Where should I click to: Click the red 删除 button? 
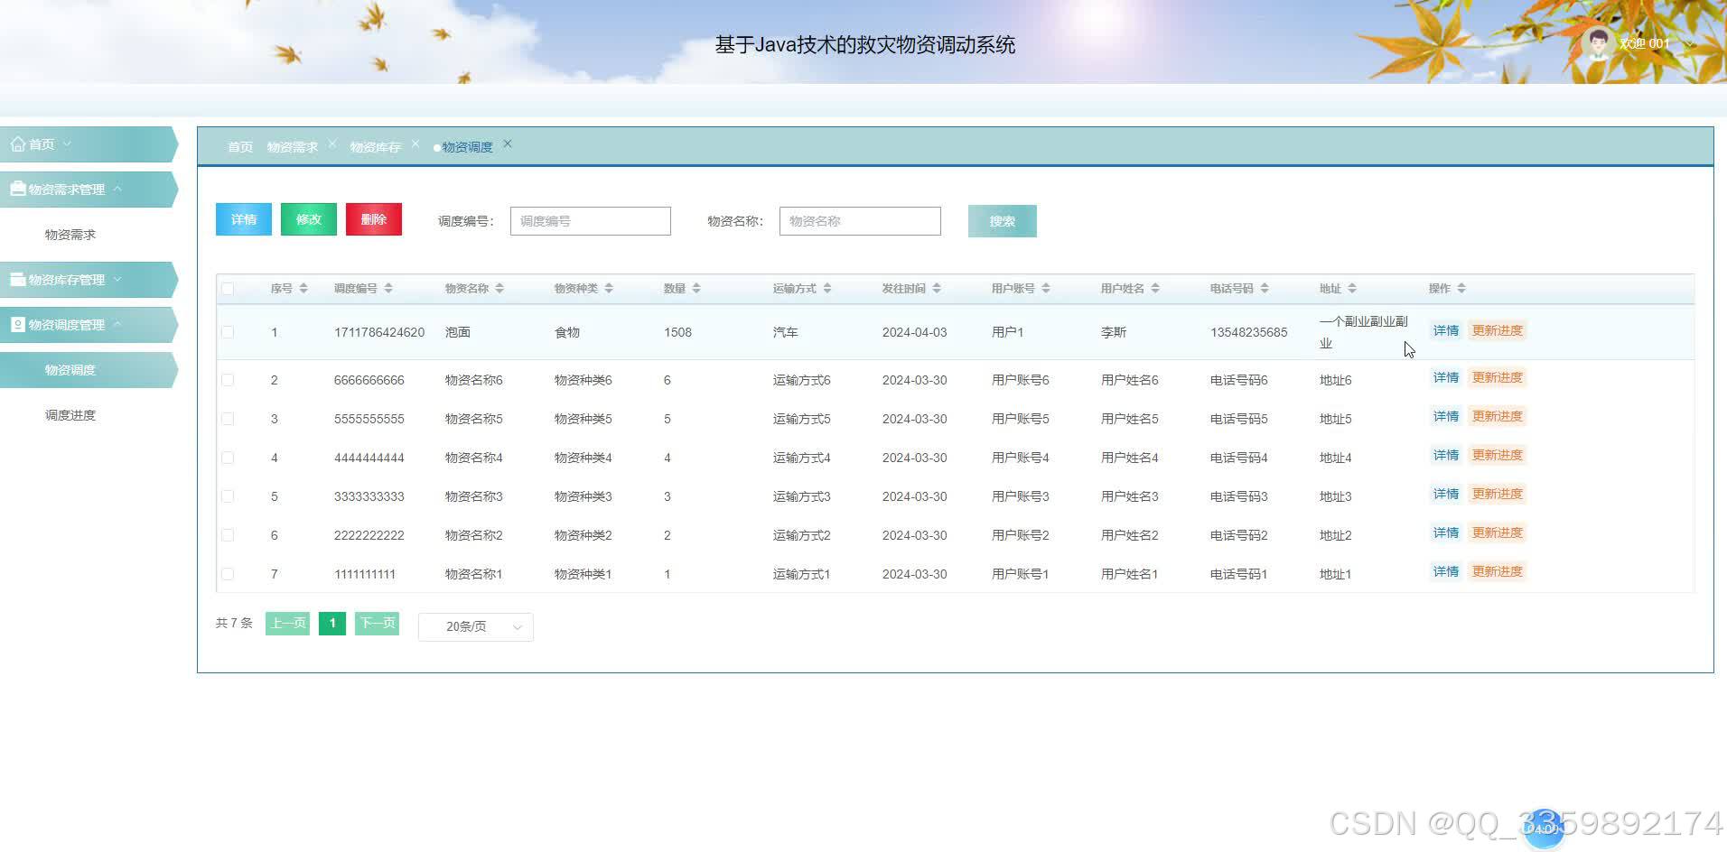click(x=374, y=219)
